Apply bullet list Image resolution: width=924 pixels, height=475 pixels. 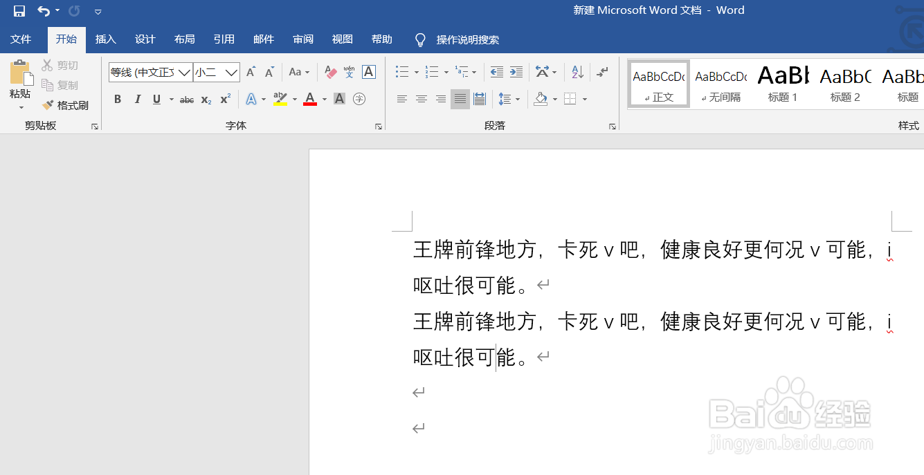click(x=402, y=72)
